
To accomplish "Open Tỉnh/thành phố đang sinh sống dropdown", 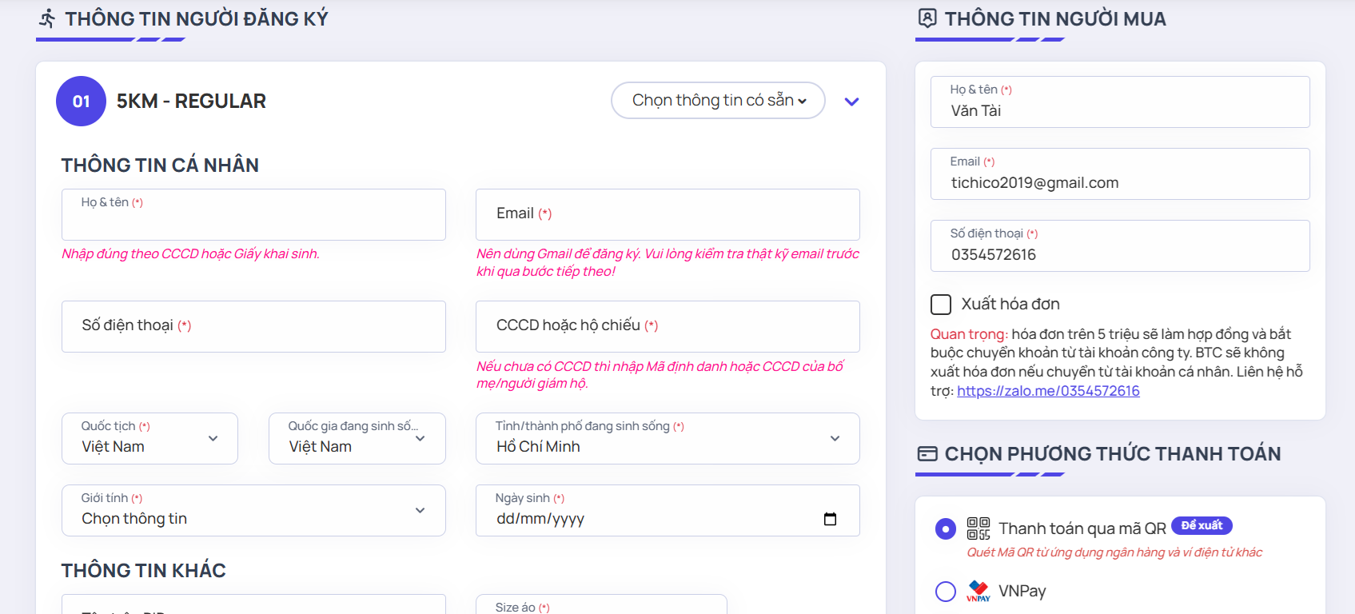I will click(x=668, y=439).
